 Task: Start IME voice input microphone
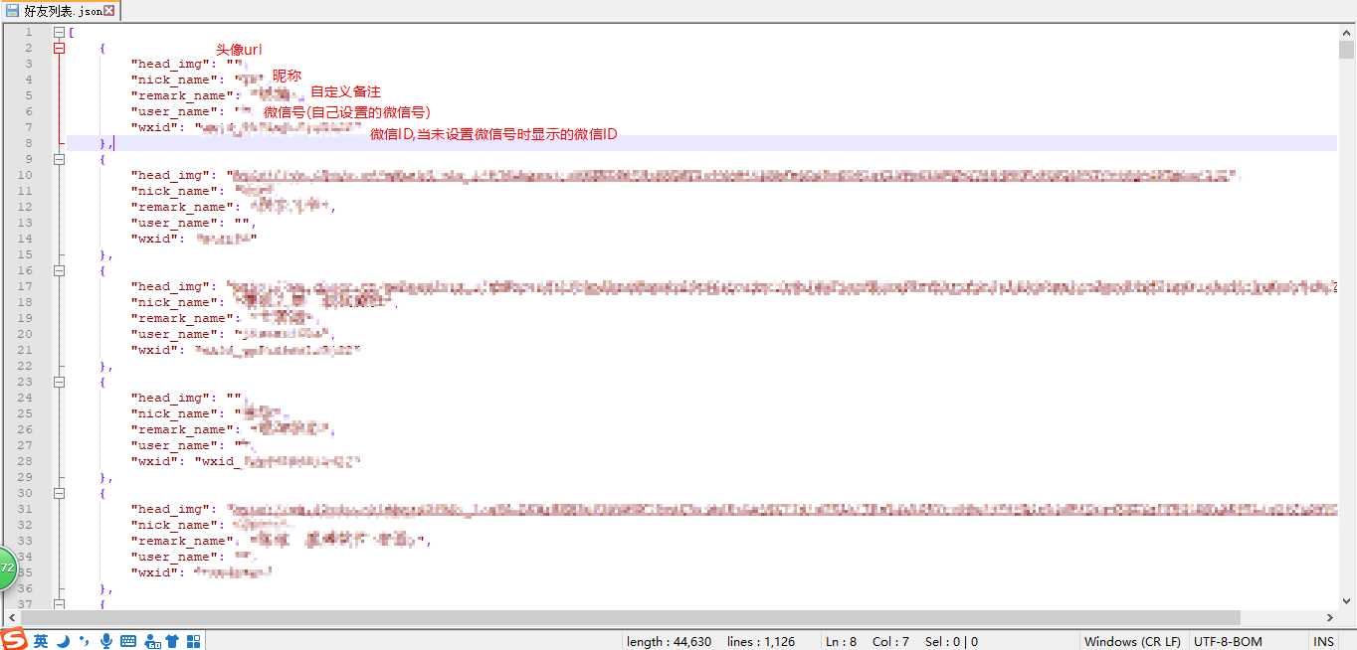coord(106,641)
